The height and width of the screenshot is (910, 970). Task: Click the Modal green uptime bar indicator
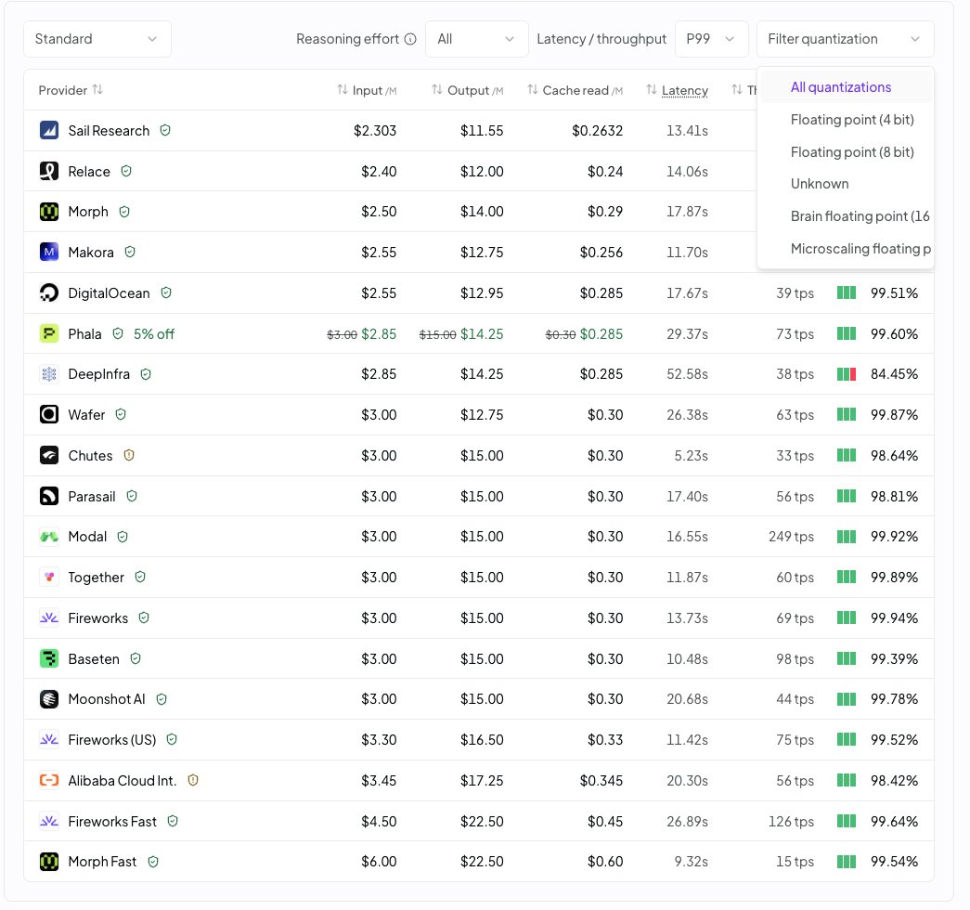point(847,537)
